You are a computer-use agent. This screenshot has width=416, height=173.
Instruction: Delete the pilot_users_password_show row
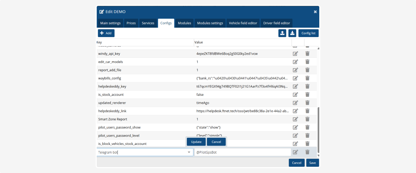(307, 127)
